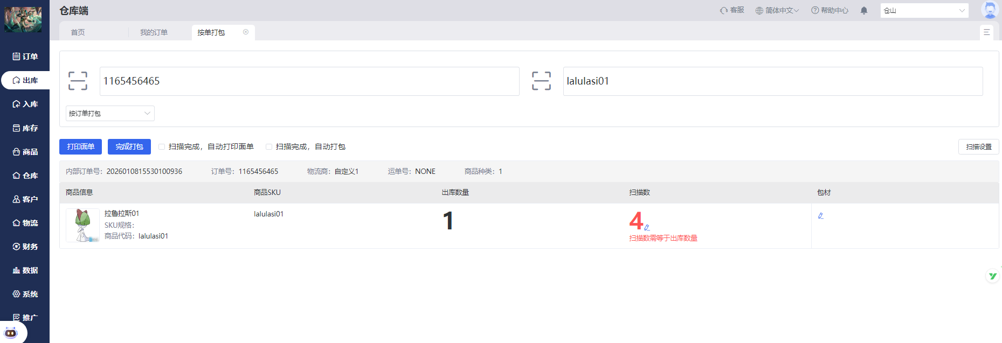The image size is (1002, 343).
Task: Click the packaging material edit icon
Action: pyautogui.click(x=820, y=216)
